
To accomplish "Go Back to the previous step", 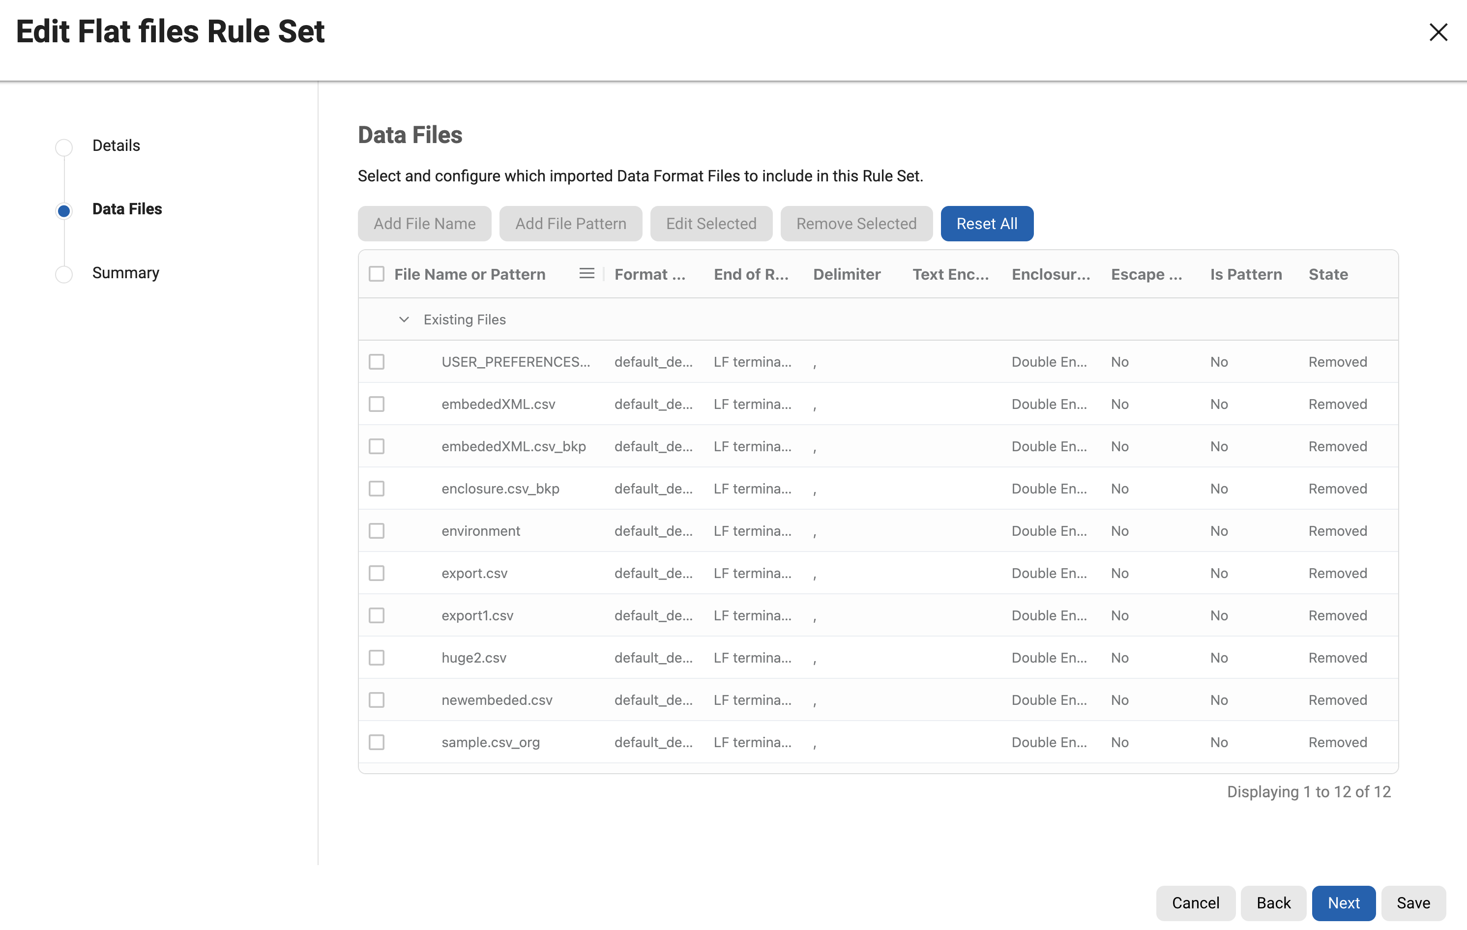I will [1273, 902].
